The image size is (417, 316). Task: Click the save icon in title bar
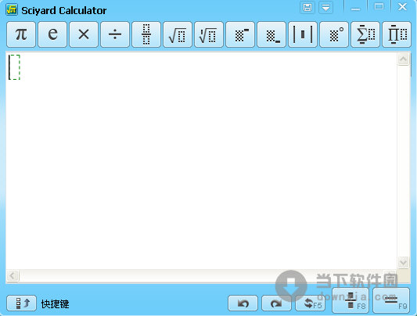[307, 8]
